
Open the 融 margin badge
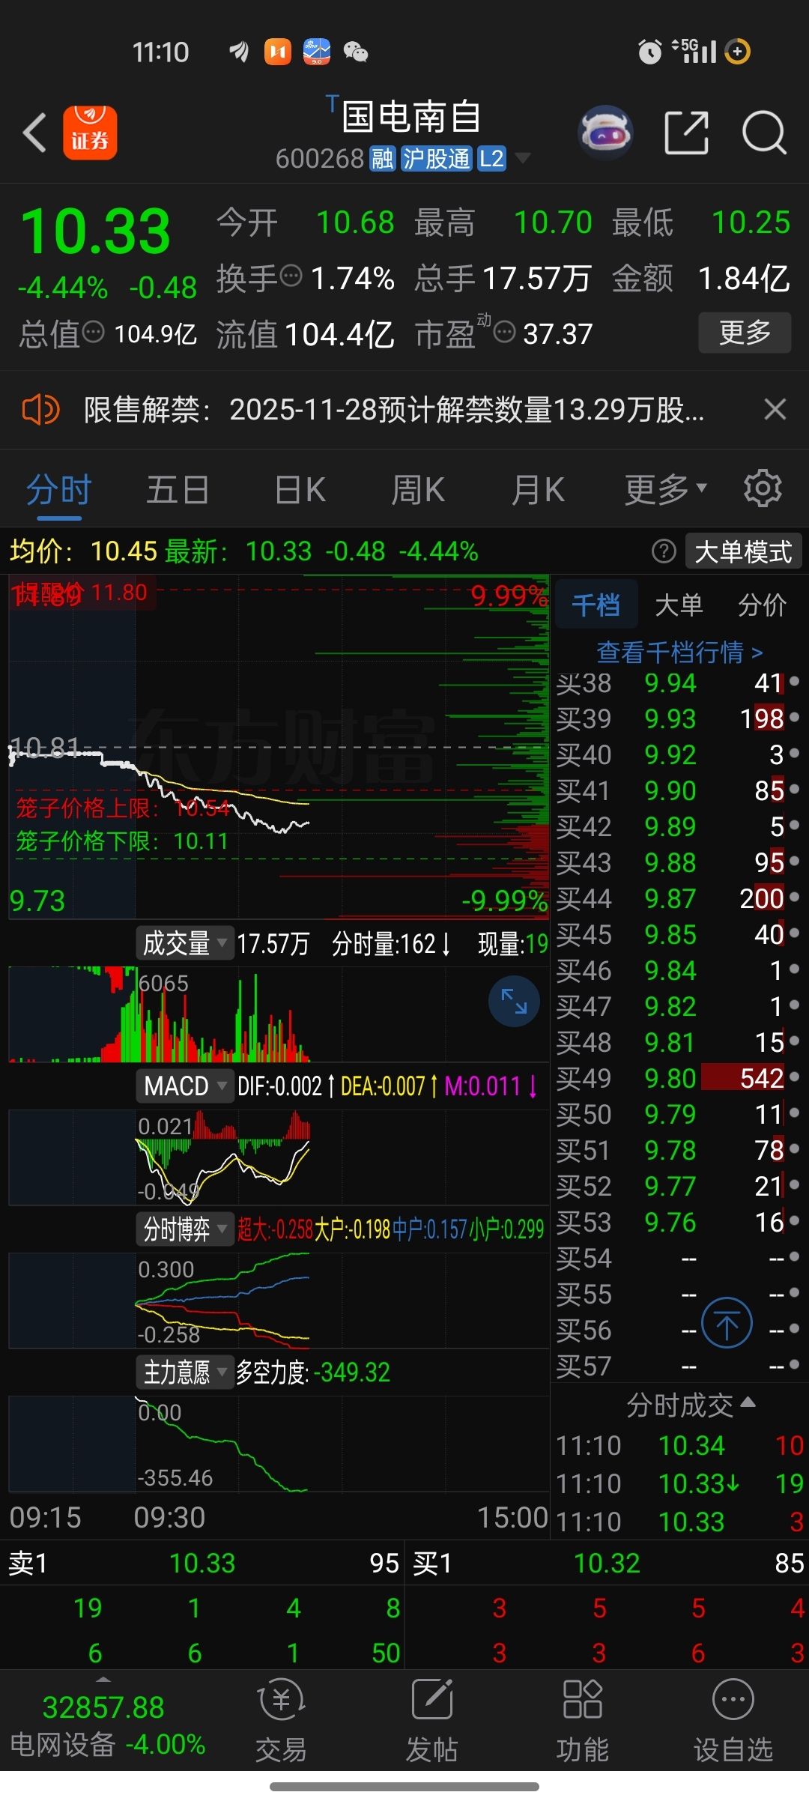pyautogui.click(x=382, y=159)
